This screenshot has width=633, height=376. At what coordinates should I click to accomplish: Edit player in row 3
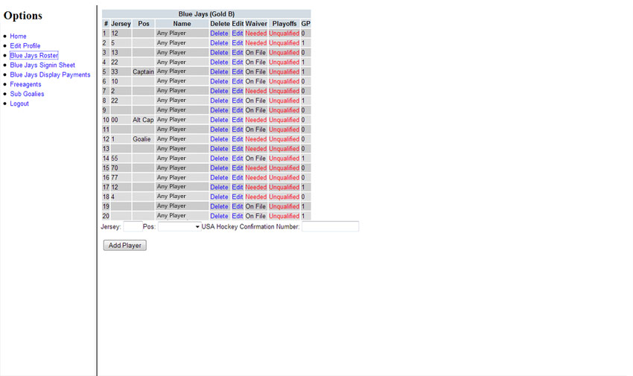pos(238,52)
